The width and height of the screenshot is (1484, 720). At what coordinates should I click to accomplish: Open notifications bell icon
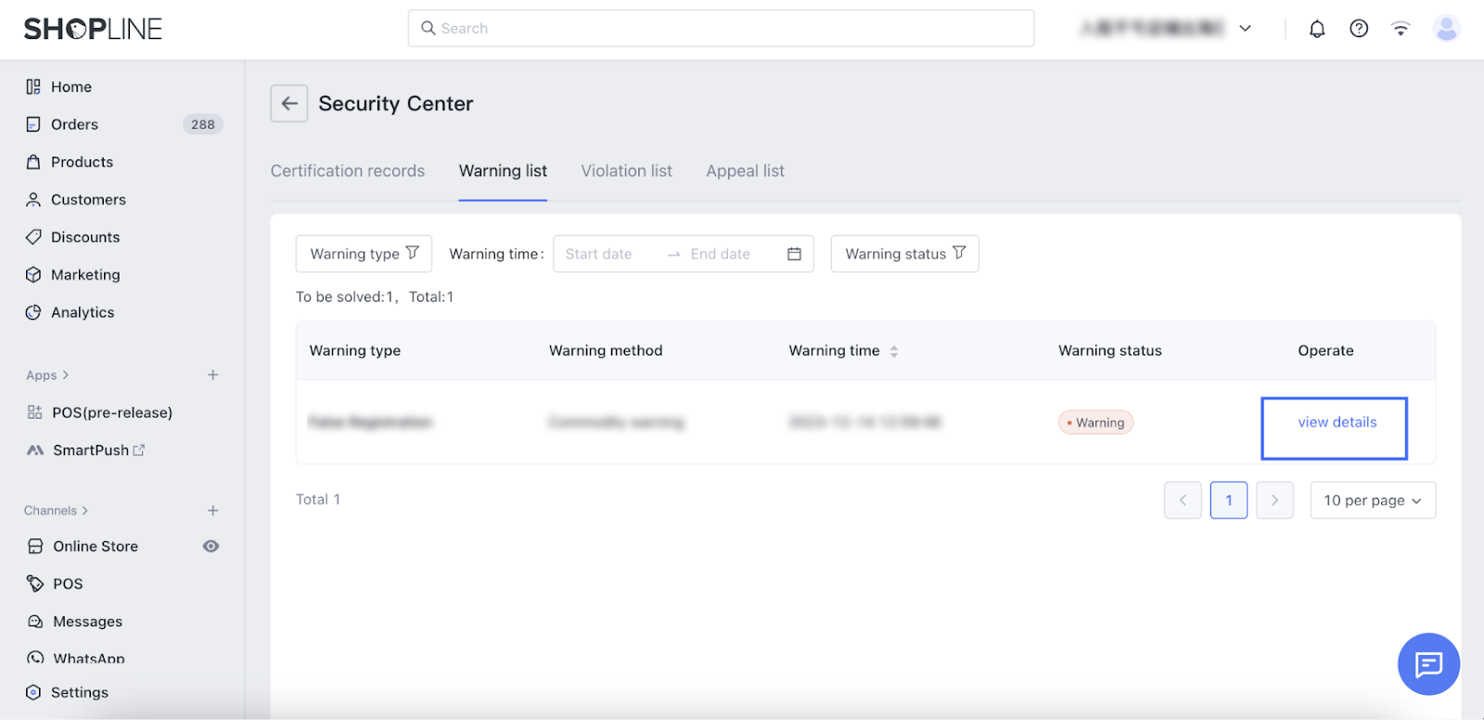point(1316,29)
